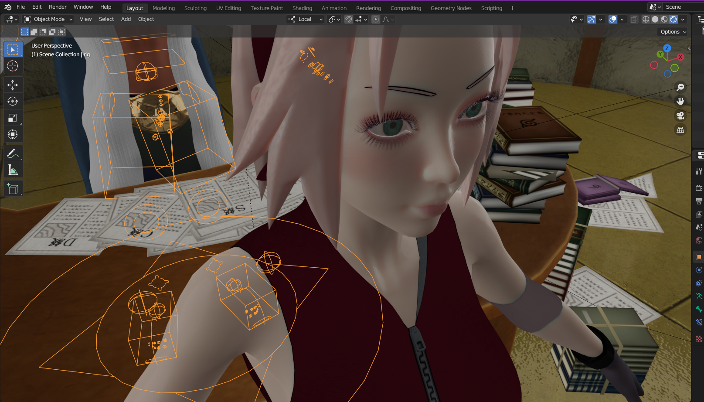Screen dimensions: 704x402
Task: Open the Physics properties tab
Action: pyautogui.click(x=699, y=270)
